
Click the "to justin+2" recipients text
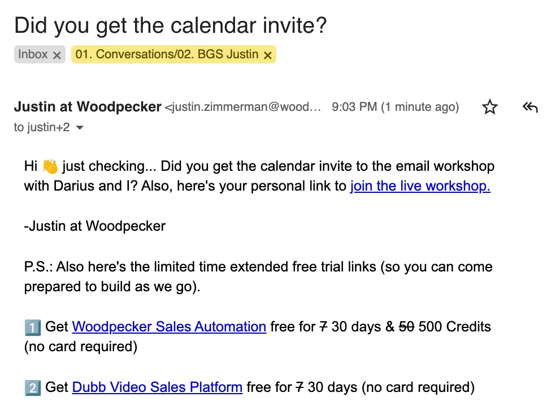click(x=42, y=128)
